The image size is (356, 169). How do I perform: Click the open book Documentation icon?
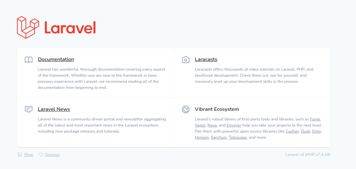(x=29, y=60)
